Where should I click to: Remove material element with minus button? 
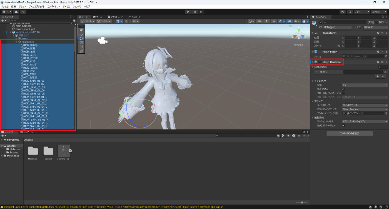tap(383, 76)
